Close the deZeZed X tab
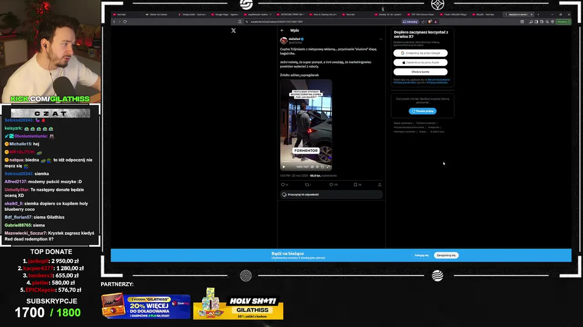This screenshot has width=583, height=327. click(x=531, y=15)
